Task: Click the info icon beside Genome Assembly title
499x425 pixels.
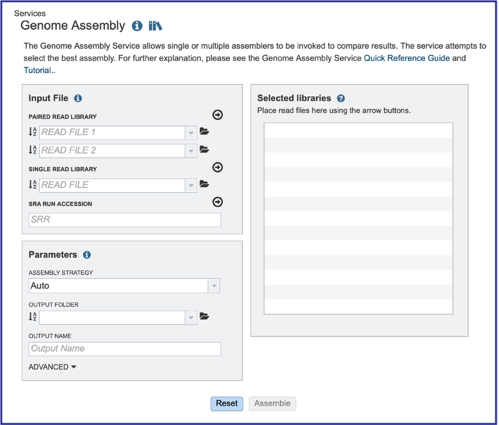Action: pos(137,26)
